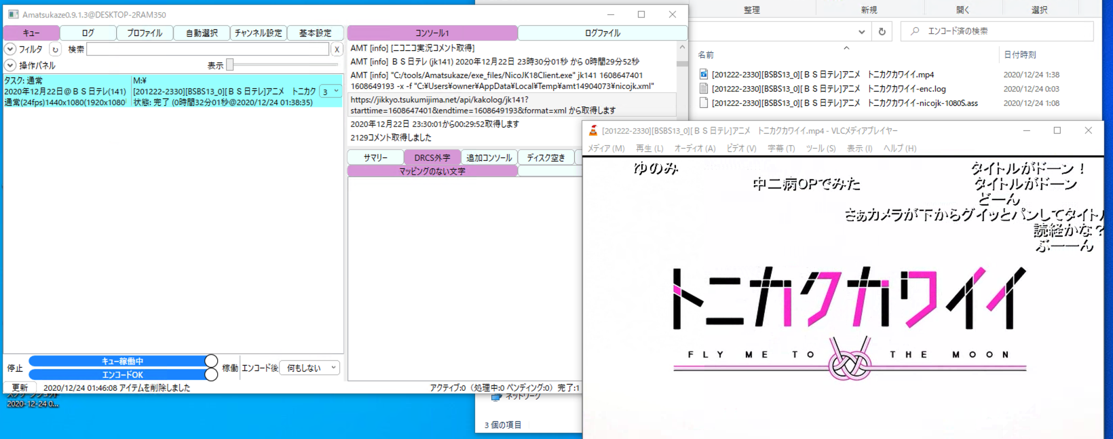This screenshot has width=1113, height=439.
Task: Open VLC 字幕(T) menu
Action: coord(781,148)
